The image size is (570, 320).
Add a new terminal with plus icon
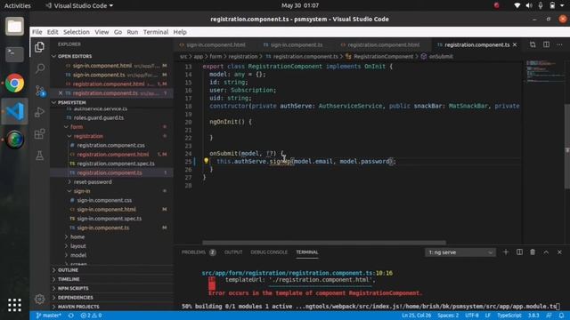coord(506,252)
